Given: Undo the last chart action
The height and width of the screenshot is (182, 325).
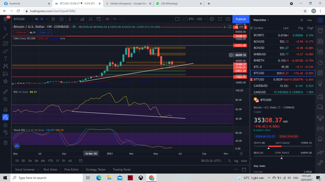Looking at the screenshot, I should click(x=115, y=19).
